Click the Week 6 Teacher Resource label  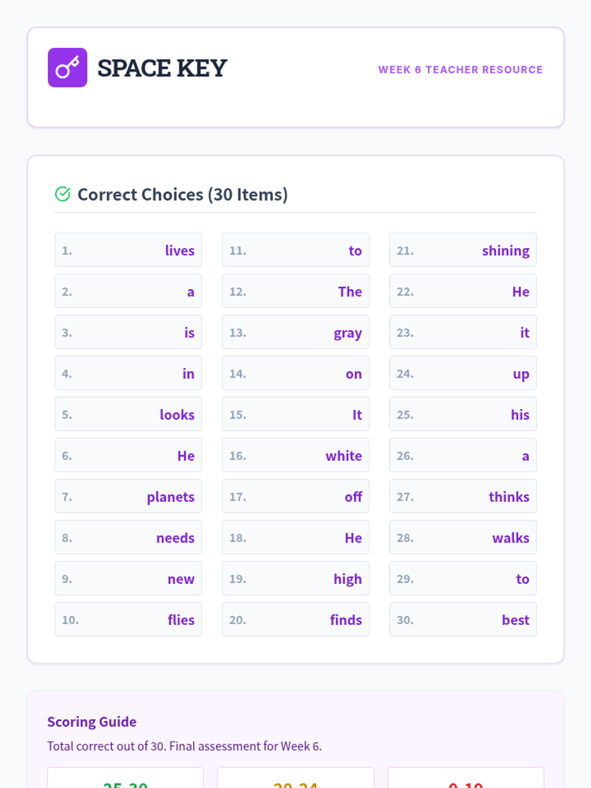460,70
